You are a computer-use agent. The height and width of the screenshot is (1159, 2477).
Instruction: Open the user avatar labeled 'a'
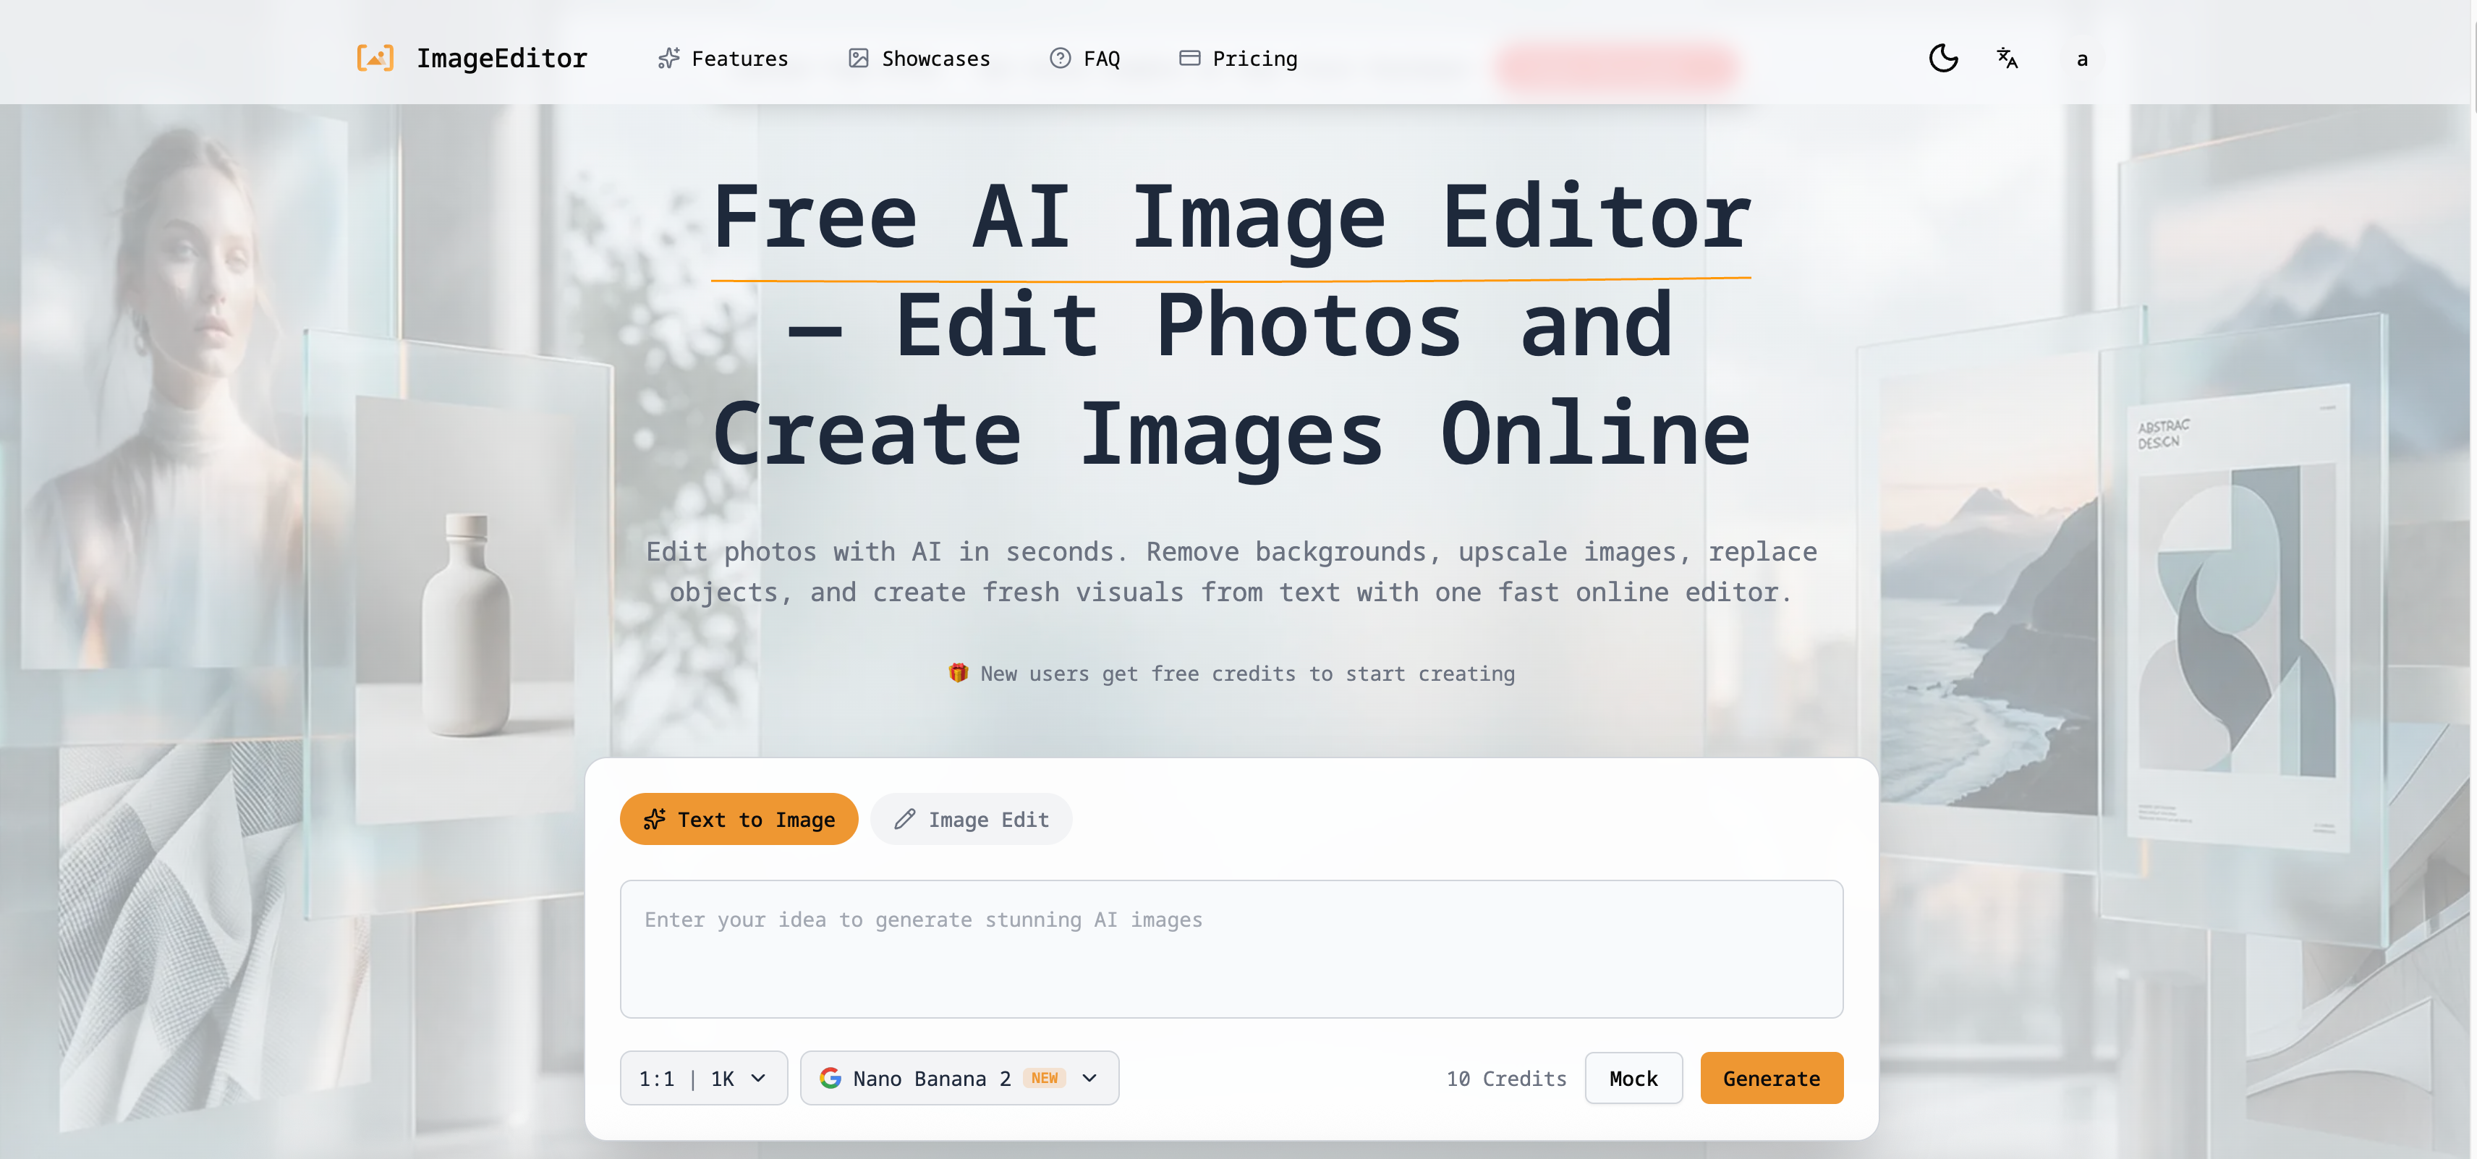click(2082, 59)
